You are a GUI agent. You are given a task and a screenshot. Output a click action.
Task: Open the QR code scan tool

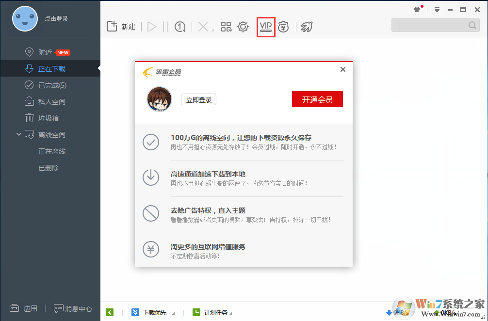(226, 27)
